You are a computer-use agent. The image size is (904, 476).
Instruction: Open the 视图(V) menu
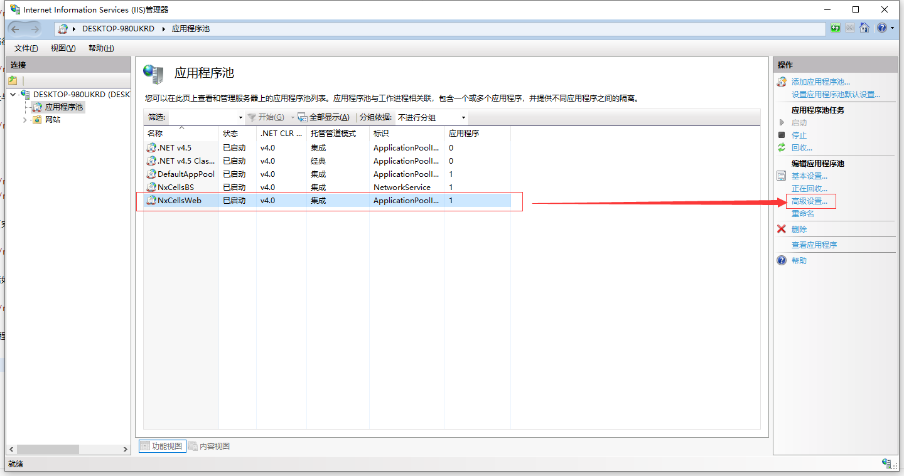pos(63,48)
